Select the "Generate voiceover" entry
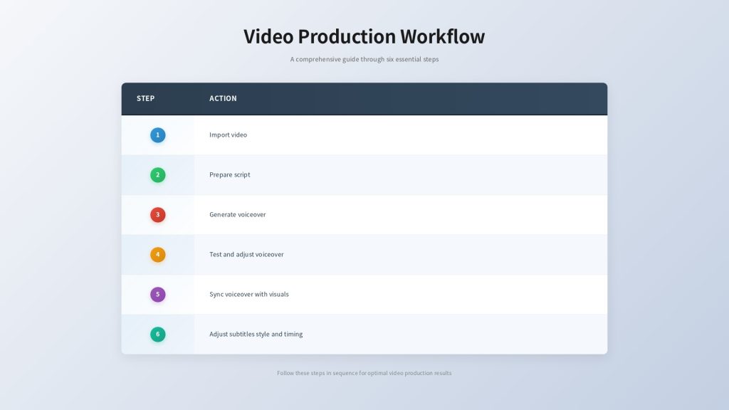This screenshot has width=729, height=410. (237, 214)
